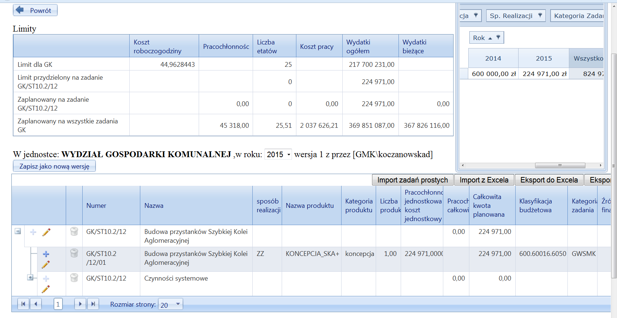The width and height of the screenshot is (617, 318).
Task: Add subtask under GK/ST10.2/12/01 plus icon
Action: (x=46, y=254)
